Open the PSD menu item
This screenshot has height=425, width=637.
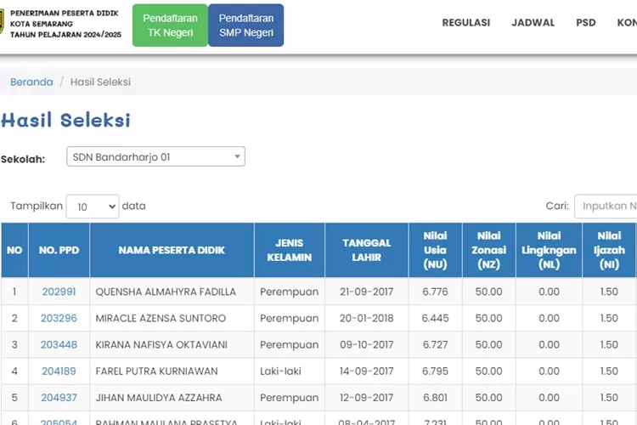[x=586, y=23]
